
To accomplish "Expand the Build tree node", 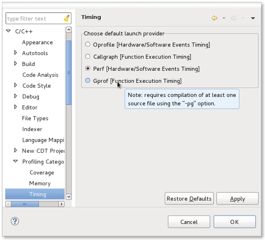I will (x=15, y=64).
